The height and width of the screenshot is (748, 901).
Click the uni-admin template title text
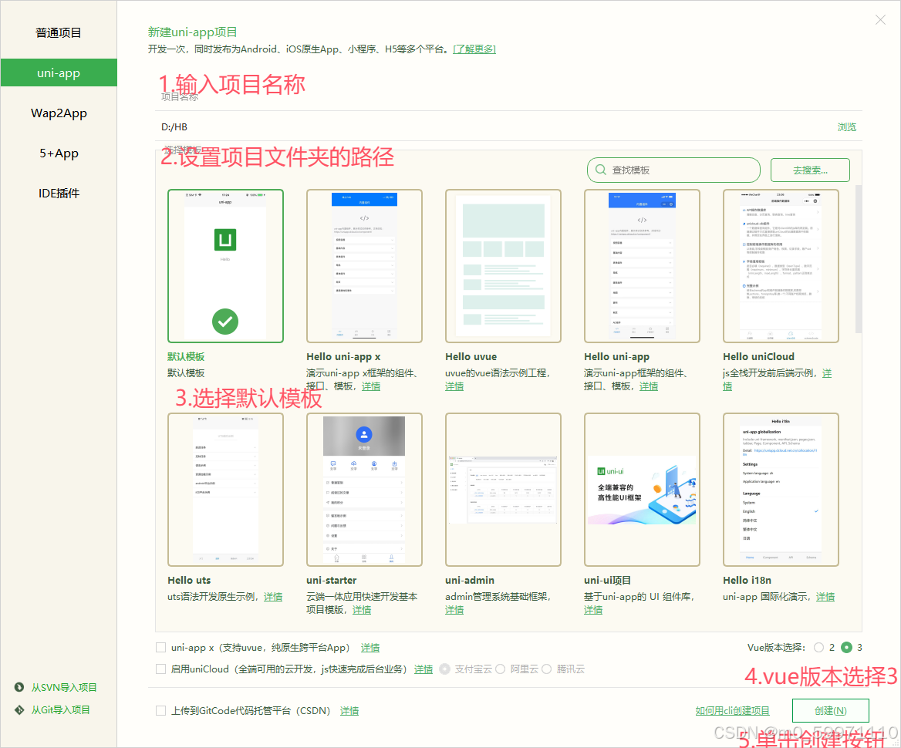470,580
